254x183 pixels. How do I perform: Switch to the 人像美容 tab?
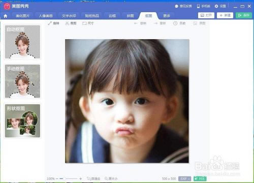tap(46, 16)
